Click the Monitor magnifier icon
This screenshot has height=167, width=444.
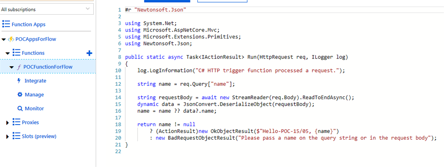pyautogui.click(x=20, y=108)
